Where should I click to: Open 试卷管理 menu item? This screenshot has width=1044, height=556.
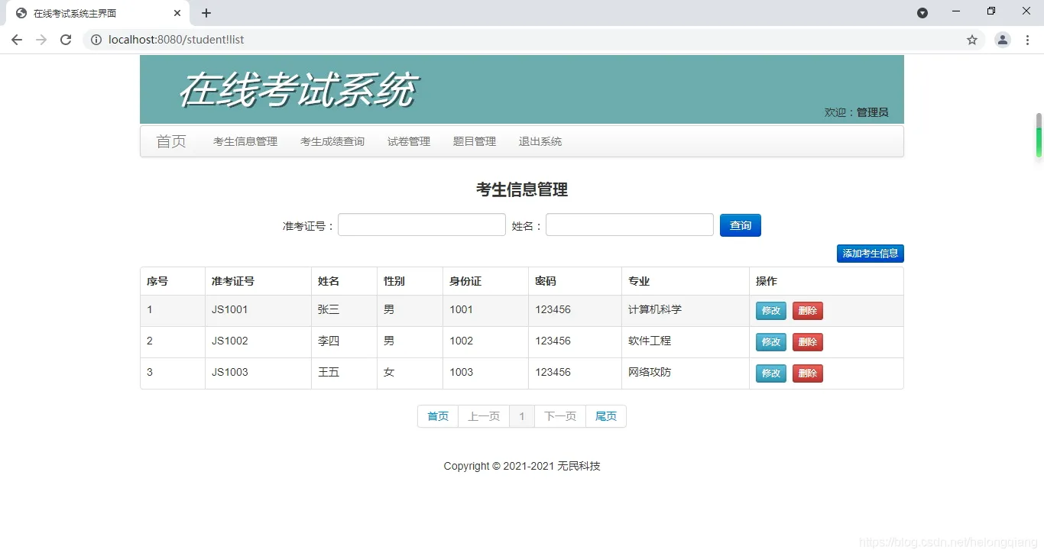409,141
